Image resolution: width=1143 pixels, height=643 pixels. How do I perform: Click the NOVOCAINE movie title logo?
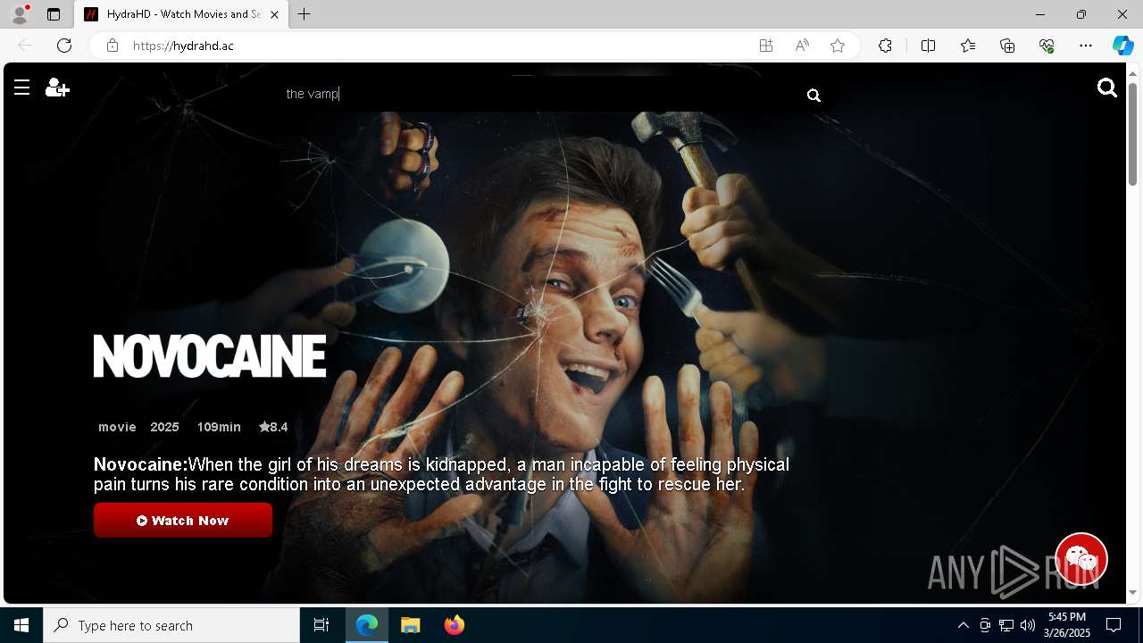210,356
